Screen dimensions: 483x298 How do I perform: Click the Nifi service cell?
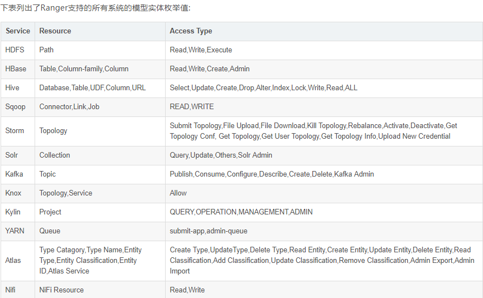pyautogui.click(x=18, y=290)
